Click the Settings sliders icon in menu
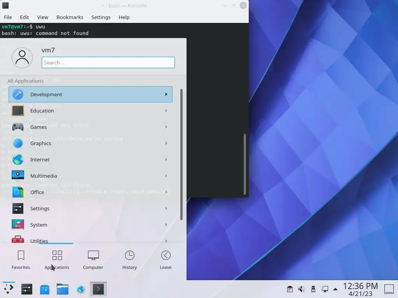Screen dimensions: 398x298 point(18,208)
